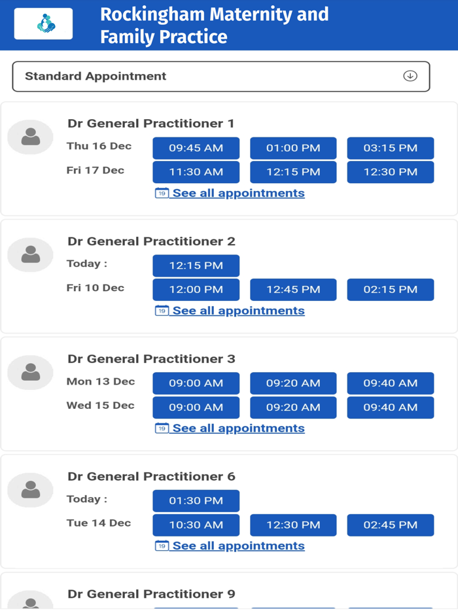Image resolution: width=458 pixels, height=611 pixels.
Task: Select the 02:45 PM Tuesday slot with Practitioner 6
Action: coord(390,525)
